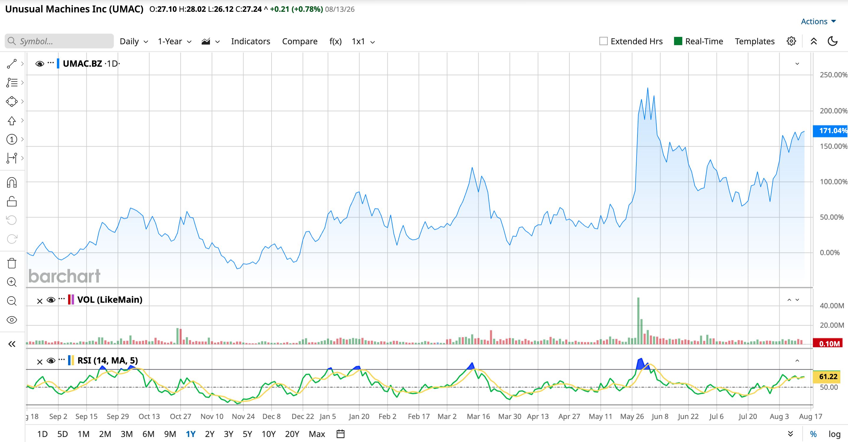Click the Symbol search field
848x442 pixels.
pyautogui.click(x=59, y=41)
